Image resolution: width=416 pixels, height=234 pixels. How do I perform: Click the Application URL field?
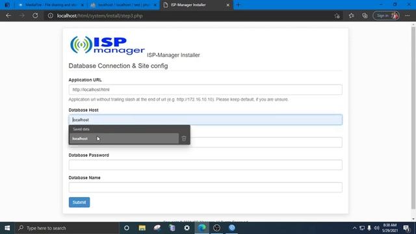[205, 90]
